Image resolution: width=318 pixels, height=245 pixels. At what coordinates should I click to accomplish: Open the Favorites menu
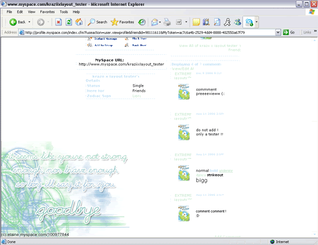point(47,12)
